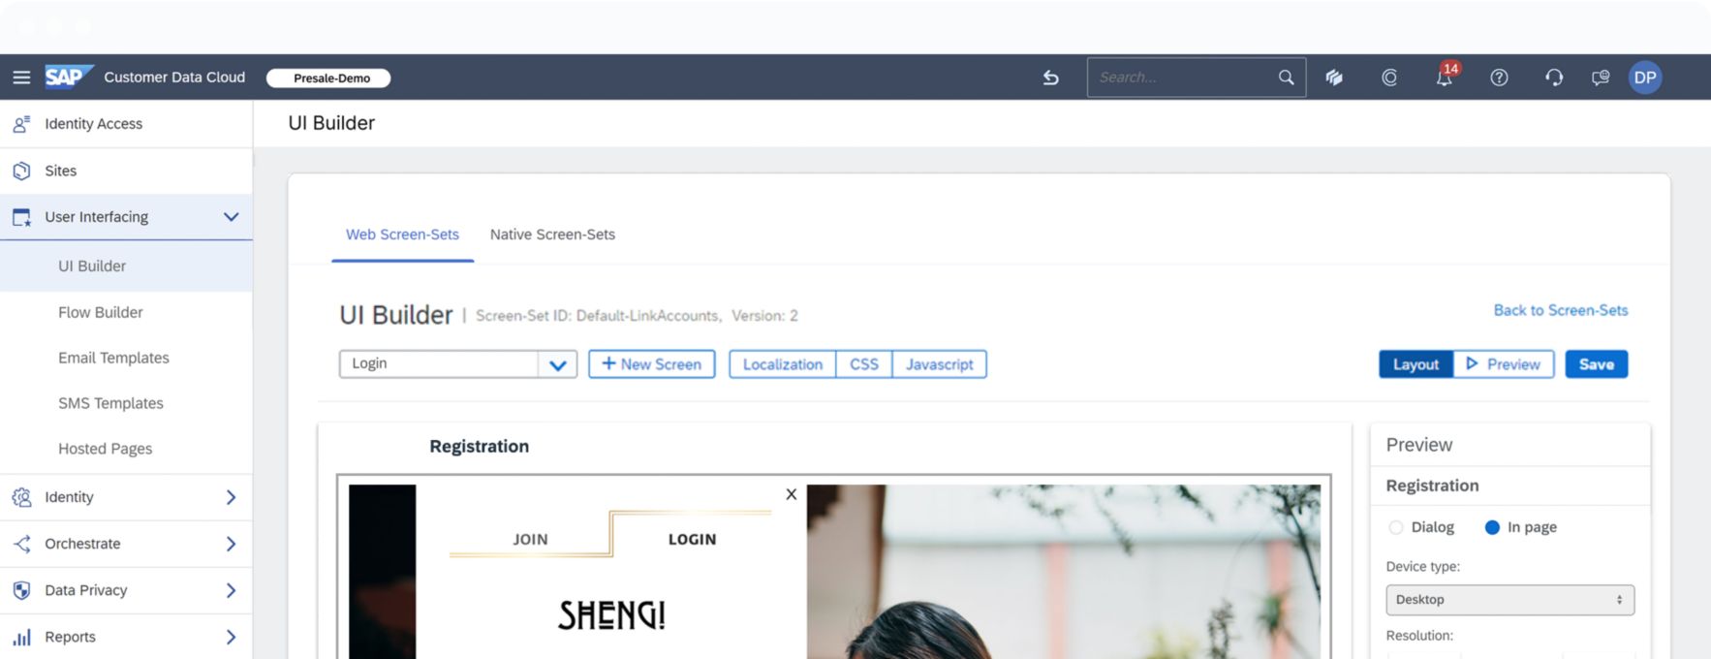Click the undo arrow icon in header
Screen dimensions: 1711x659
1050,78
